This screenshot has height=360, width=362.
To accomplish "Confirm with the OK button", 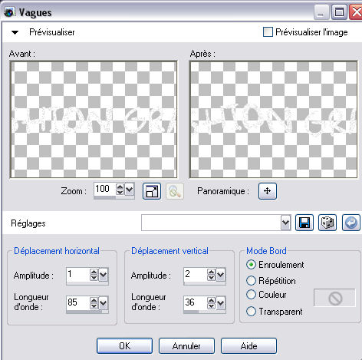I will [x=124, y=346].
